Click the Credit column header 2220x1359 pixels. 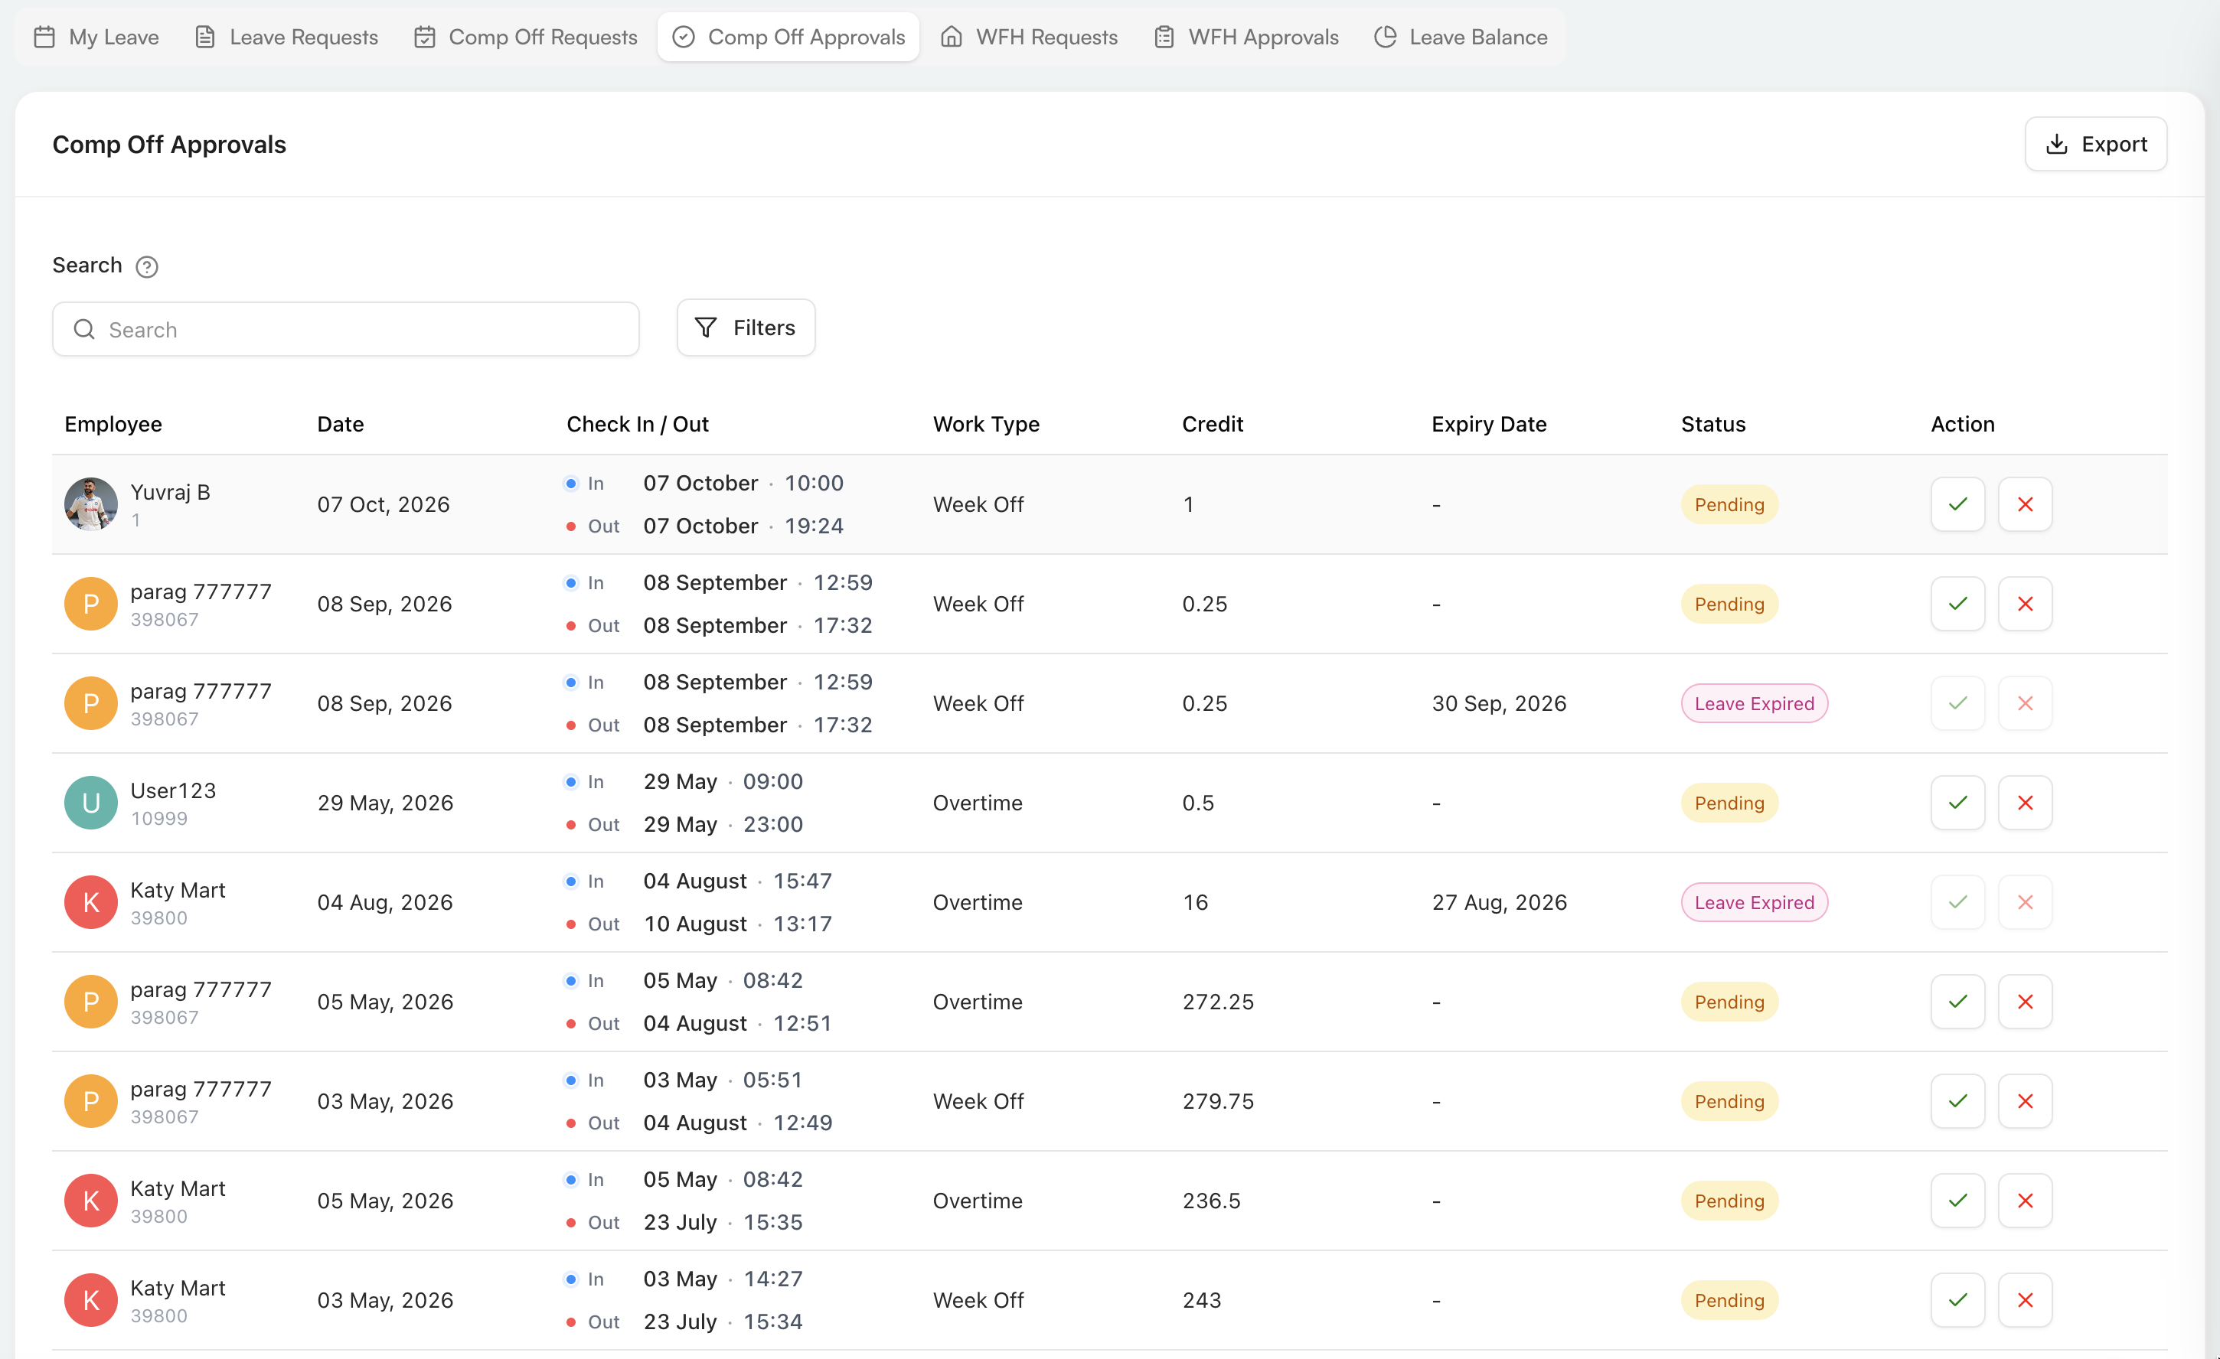1212,424
